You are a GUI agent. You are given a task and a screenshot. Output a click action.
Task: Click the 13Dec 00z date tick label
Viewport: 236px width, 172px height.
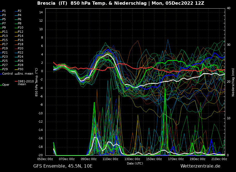(132, 159)
